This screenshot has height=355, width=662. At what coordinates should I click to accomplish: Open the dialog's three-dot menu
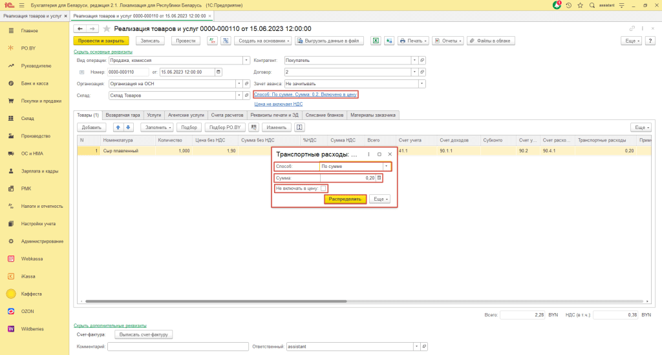pos(368,154)
